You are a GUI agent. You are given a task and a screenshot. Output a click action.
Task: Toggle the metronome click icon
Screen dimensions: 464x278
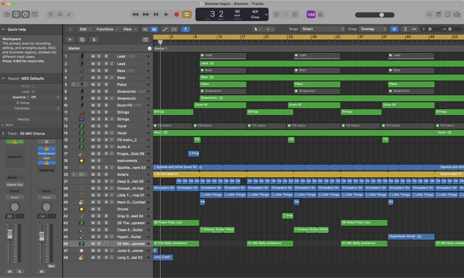click(320, 14)
